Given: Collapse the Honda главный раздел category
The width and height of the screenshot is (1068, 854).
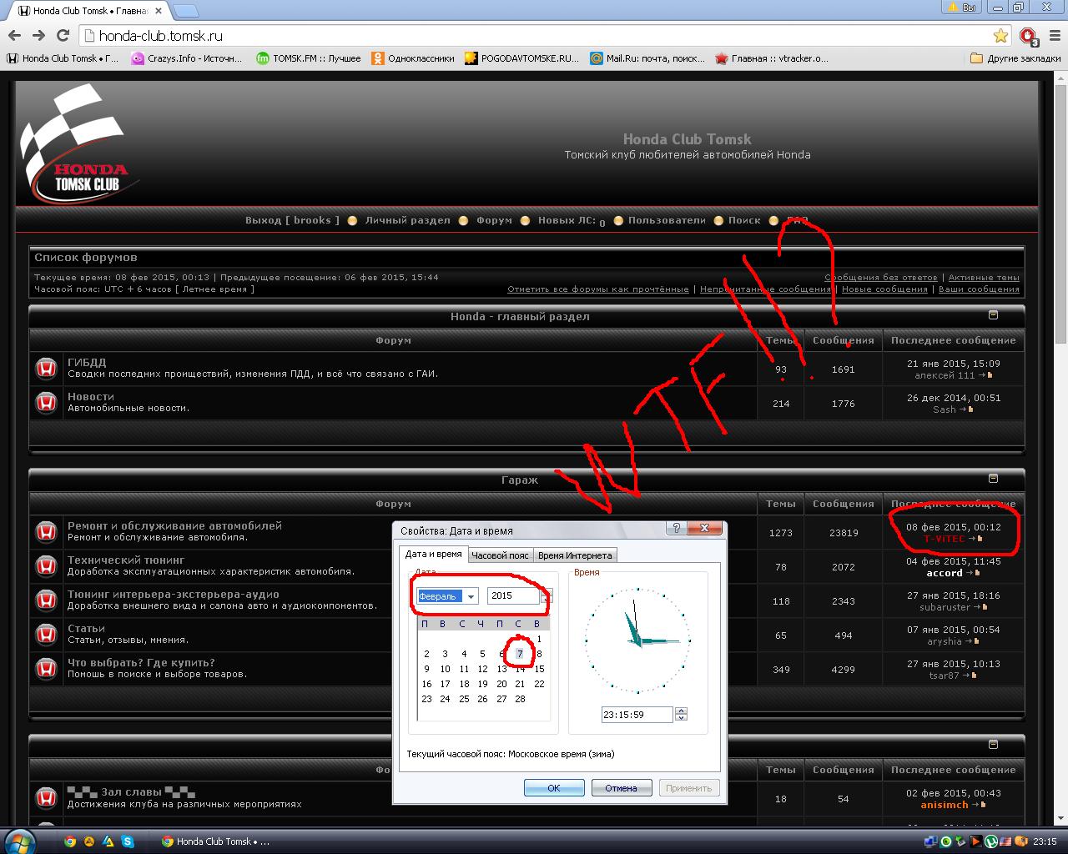Looking at the screenshot, I should pos(993,315).
